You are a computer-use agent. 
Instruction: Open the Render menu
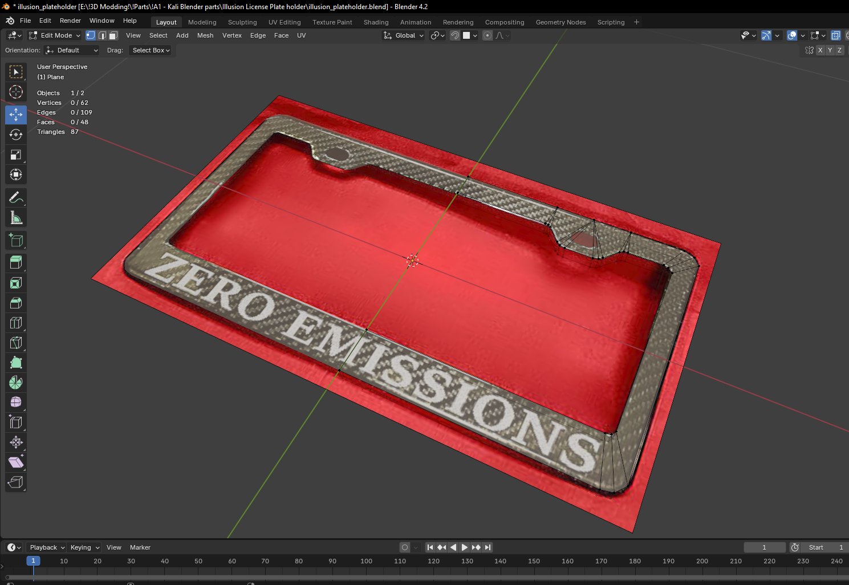[x=70, y=21]
